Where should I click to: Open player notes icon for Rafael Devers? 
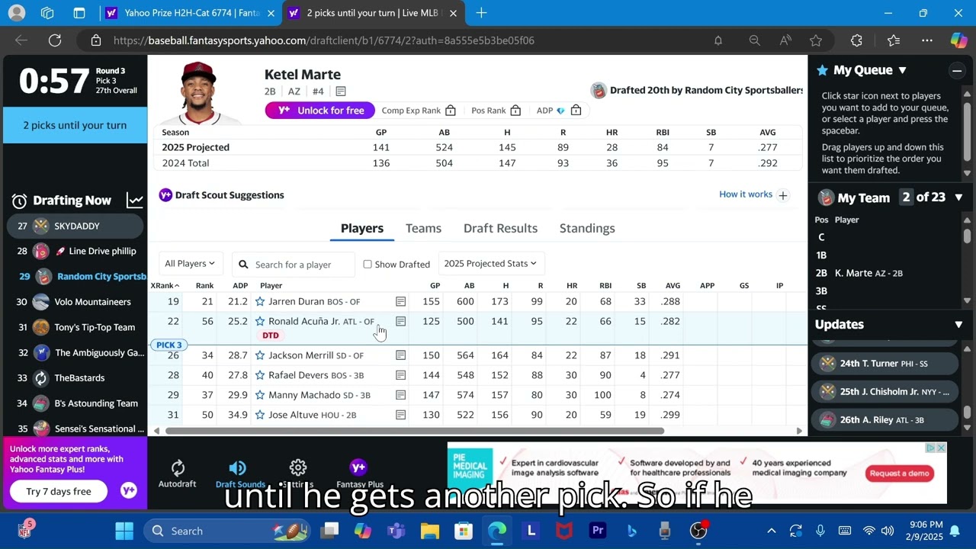click(x=400, y=375)
